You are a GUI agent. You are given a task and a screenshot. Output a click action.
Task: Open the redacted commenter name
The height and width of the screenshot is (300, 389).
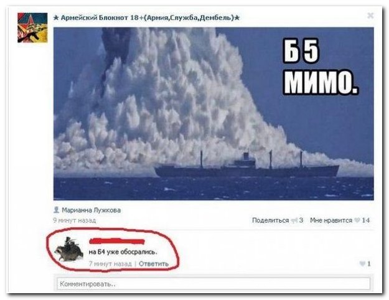(x=116, y=241)
